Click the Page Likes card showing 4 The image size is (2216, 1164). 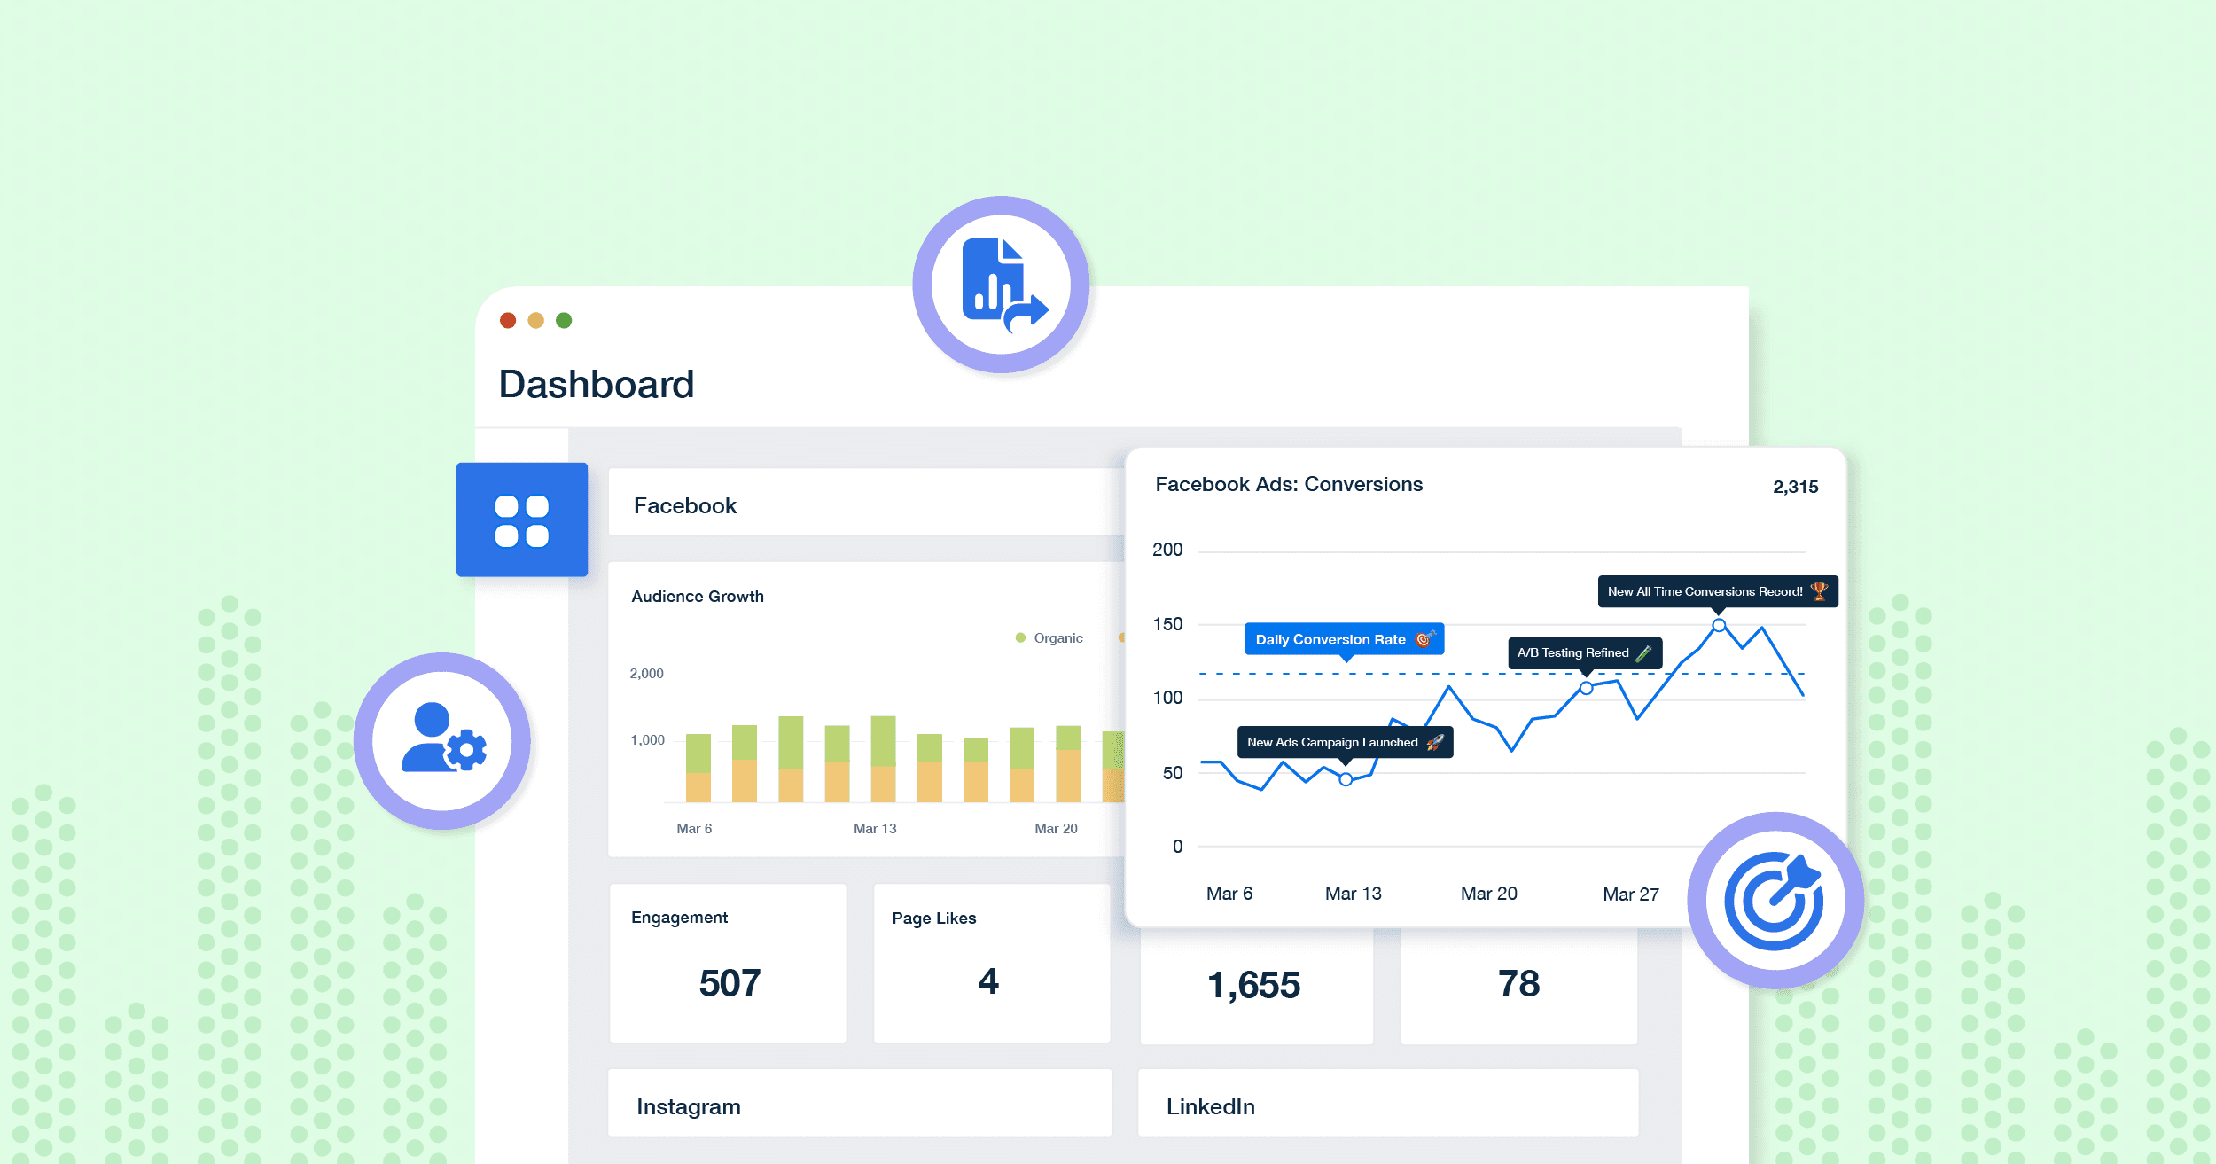point(990,962)
